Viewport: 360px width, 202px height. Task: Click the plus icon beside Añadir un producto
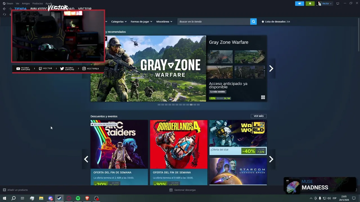[4, 190]
